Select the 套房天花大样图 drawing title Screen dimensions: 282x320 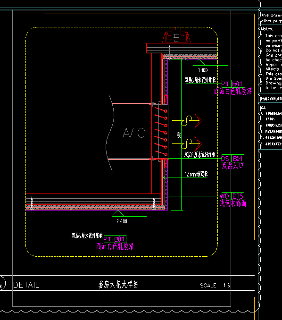[118, 284]
